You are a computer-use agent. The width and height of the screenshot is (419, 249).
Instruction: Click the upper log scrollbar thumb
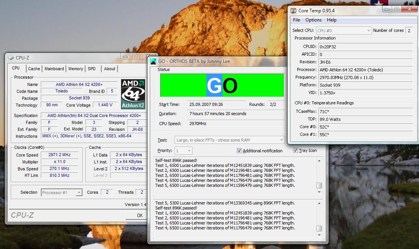pos(319,185)
